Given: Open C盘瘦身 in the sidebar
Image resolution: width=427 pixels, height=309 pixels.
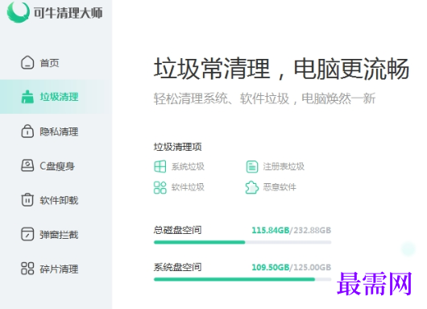Looking at the screenshot, I should (x=56, y=165).
